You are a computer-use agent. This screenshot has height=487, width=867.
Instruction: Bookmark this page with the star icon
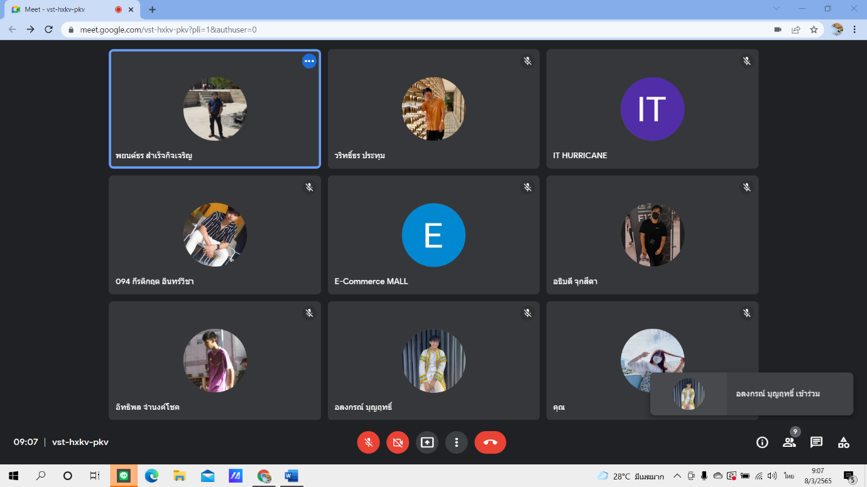pyautogui.click(x=814, y=29)
